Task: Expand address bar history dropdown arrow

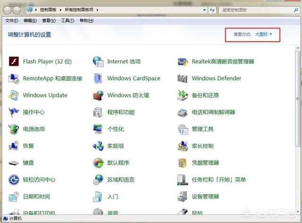Action: point(204,10)
